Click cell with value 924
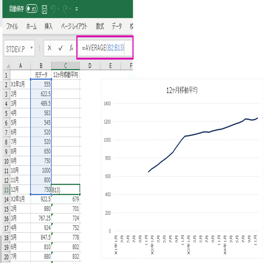Viewport: 263px width, 263px height. coord(41,228)
